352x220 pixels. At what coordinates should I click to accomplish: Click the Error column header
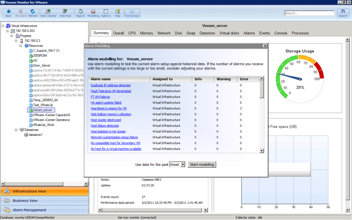click(x=248, y=79)
